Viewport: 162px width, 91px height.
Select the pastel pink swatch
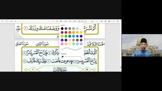tap(62, 44)
